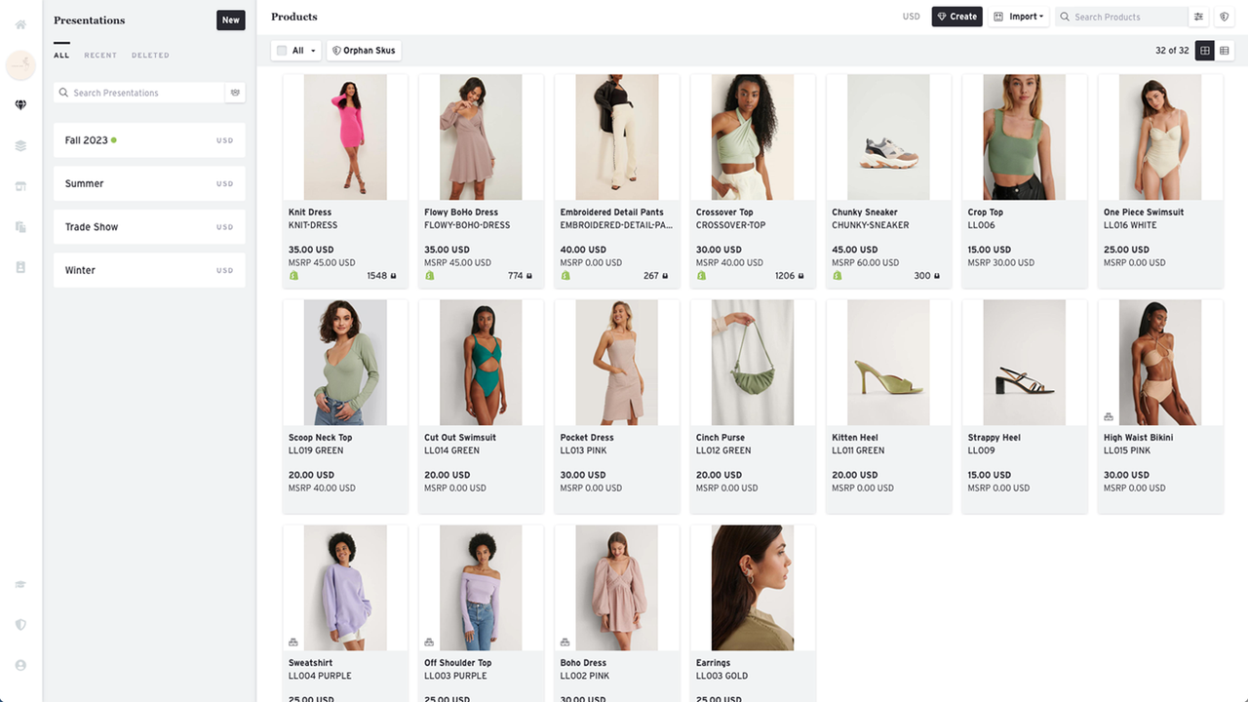This screenshot has height=702, width=1248.
Task: Click the Products page heading
Action: [294, 17]
